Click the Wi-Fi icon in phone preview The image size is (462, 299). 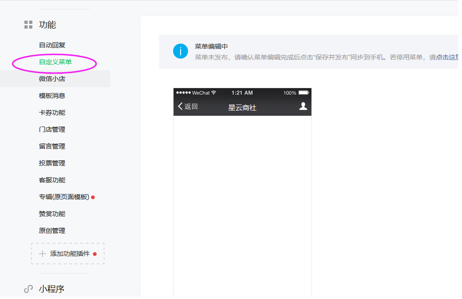tap(214, 92)
